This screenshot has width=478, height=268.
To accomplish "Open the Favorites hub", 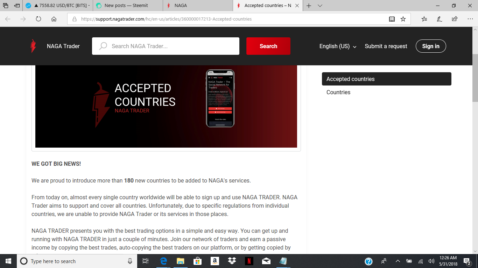I will (x=424, y=19).
